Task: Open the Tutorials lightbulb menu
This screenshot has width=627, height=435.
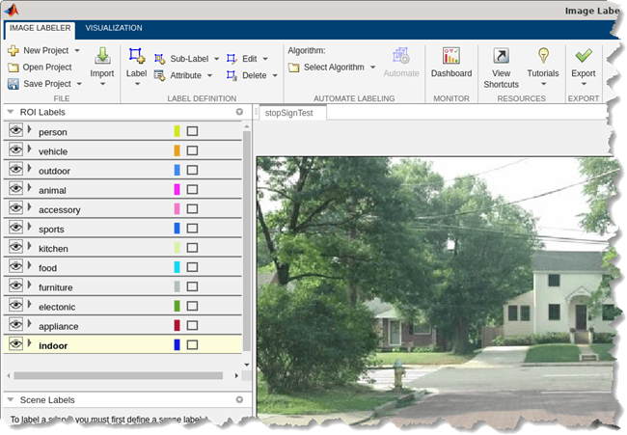Action: point(543,56)
